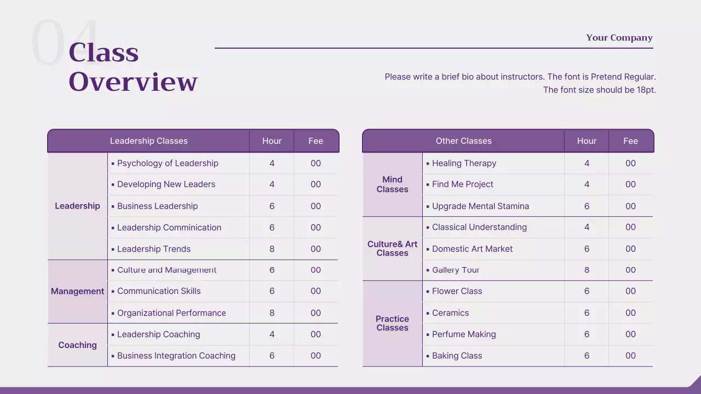Select the 'Psychology of Leadership' row
This screenshot has width=701, height=394.
[x=168, y=163]
